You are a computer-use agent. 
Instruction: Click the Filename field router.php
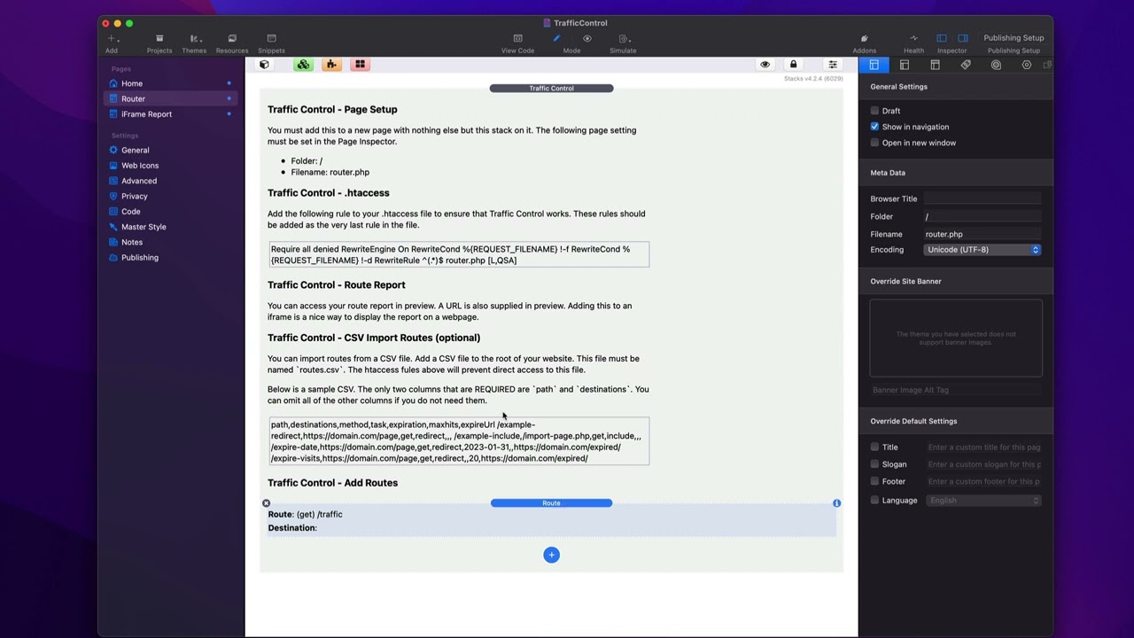tap(983, 234)
